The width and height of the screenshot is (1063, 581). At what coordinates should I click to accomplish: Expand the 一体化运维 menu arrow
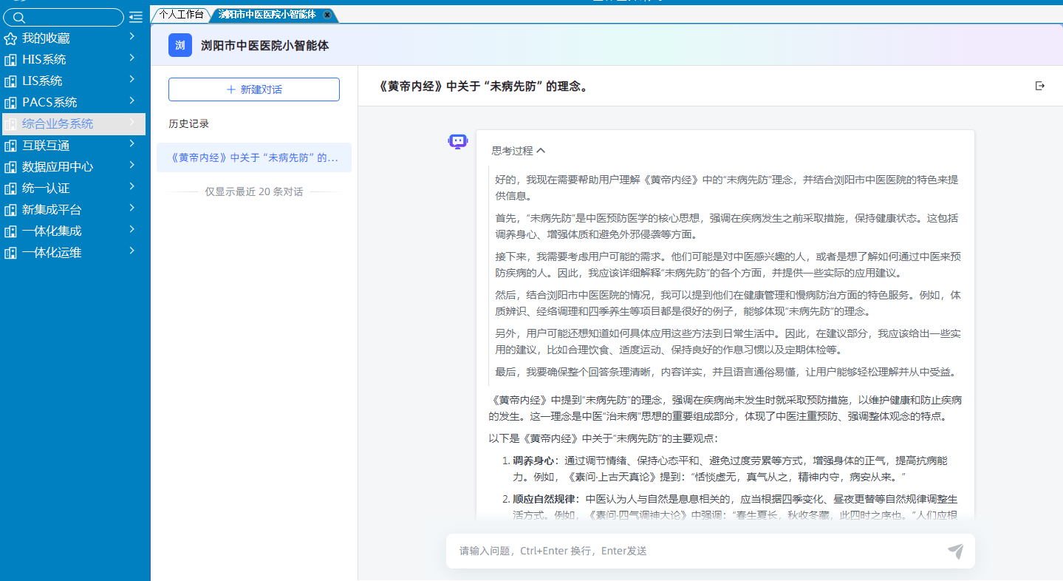(x=131, y=251)
